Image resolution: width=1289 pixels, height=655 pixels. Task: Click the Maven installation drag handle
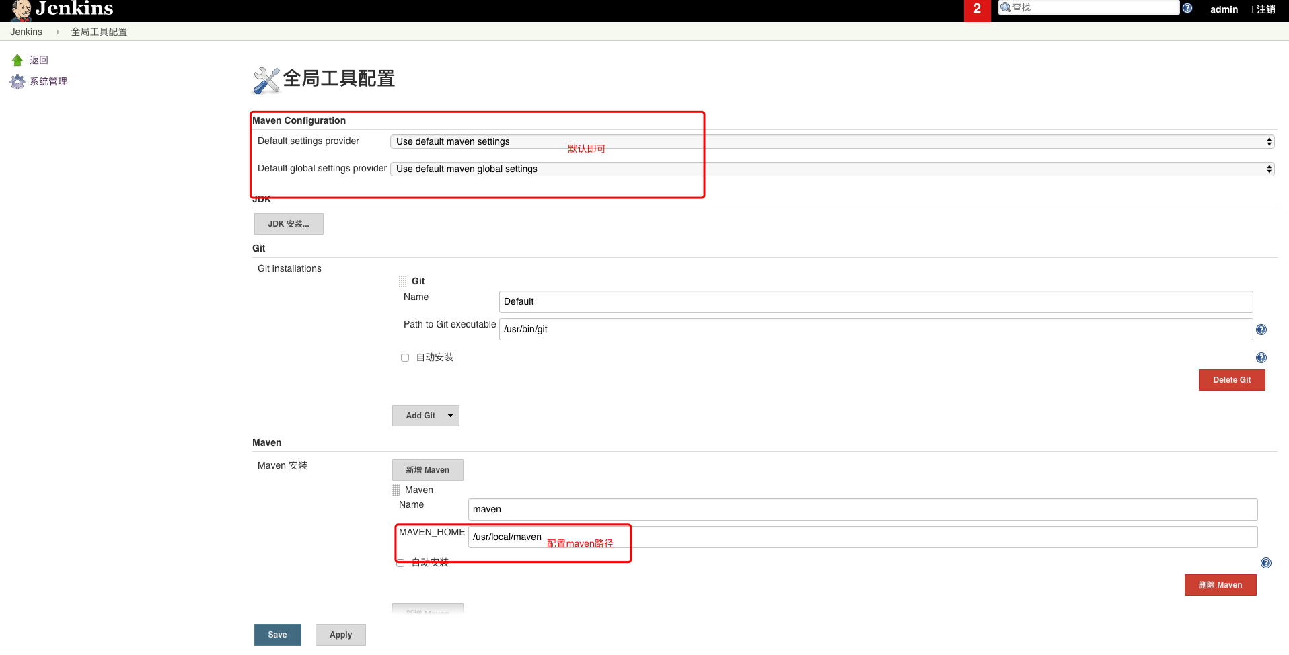click(x=396, y=490)
